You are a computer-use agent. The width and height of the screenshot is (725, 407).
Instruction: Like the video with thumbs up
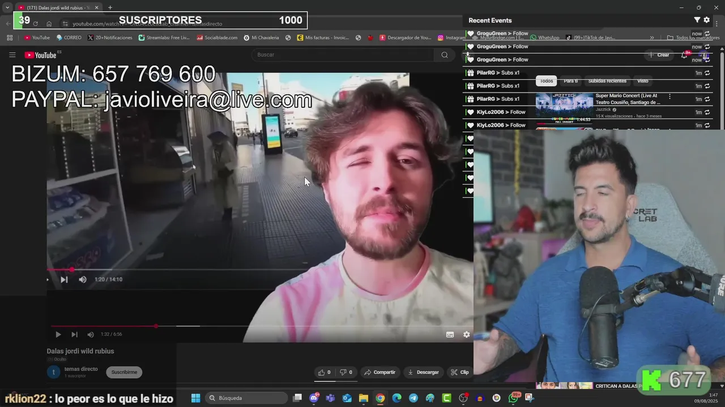tap(325, 372)
